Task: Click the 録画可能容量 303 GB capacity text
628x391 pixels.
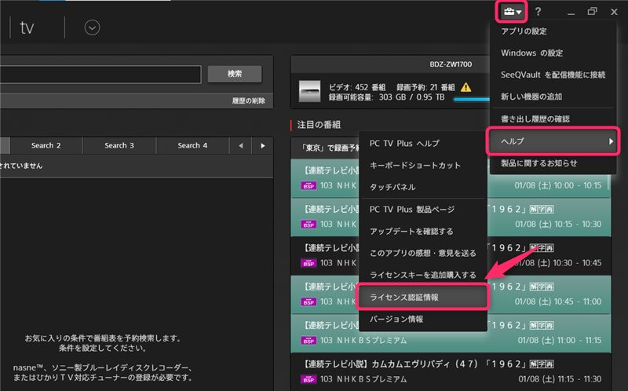Action: (x=386, y=97)
